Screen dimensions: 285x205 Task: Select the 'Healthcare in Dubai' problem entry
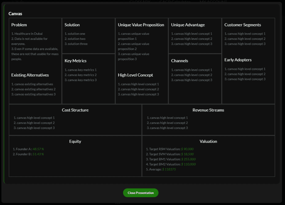click(27, 34)
